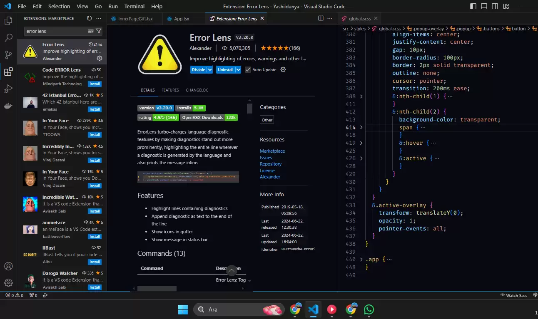Open the Selection menu
Viewport: 538px width, 319px height.
coord(59,6)
